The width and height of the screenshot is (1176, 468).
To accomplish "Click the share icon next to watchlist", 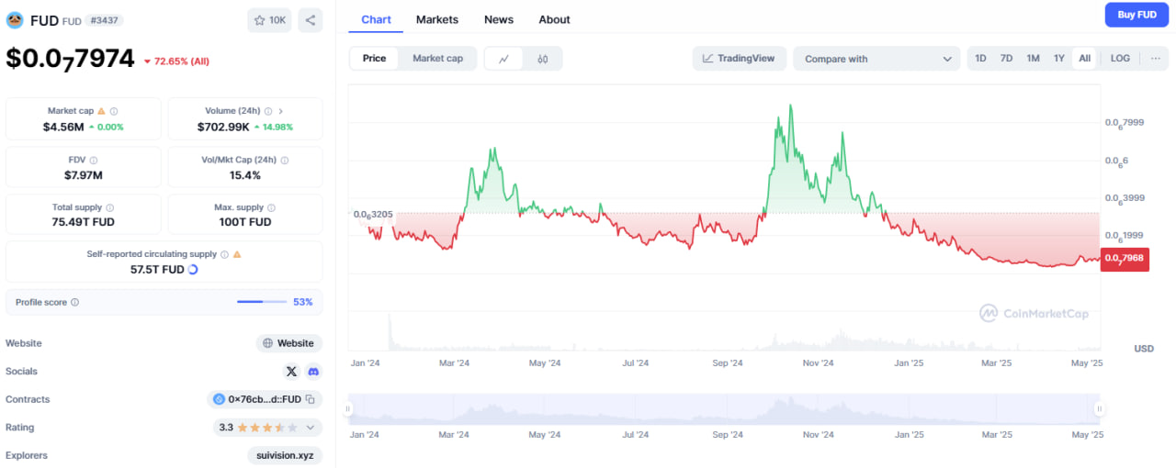I will 311,20.
